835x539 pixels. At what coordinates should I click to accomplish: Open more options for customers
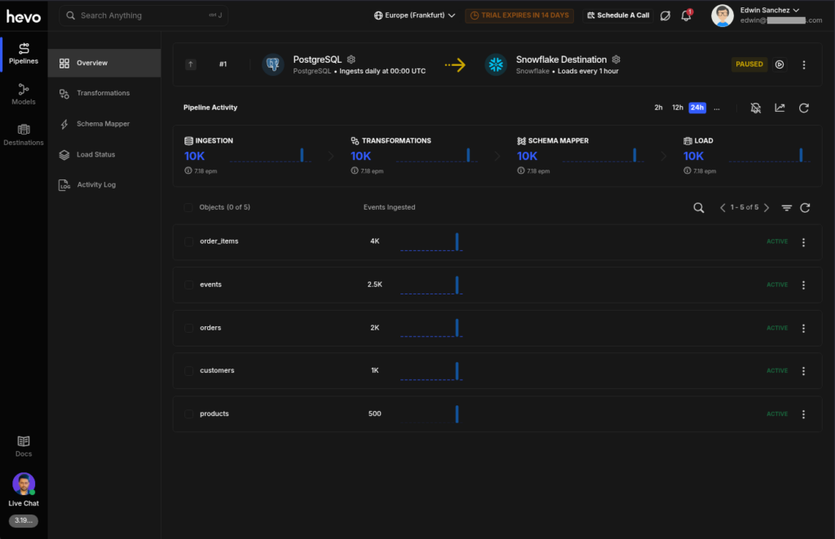[x=803, y=371]
